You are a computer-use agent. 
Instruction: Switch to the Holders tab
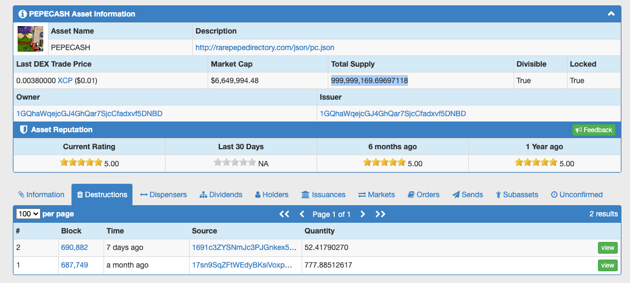click(x=272, y=195)
